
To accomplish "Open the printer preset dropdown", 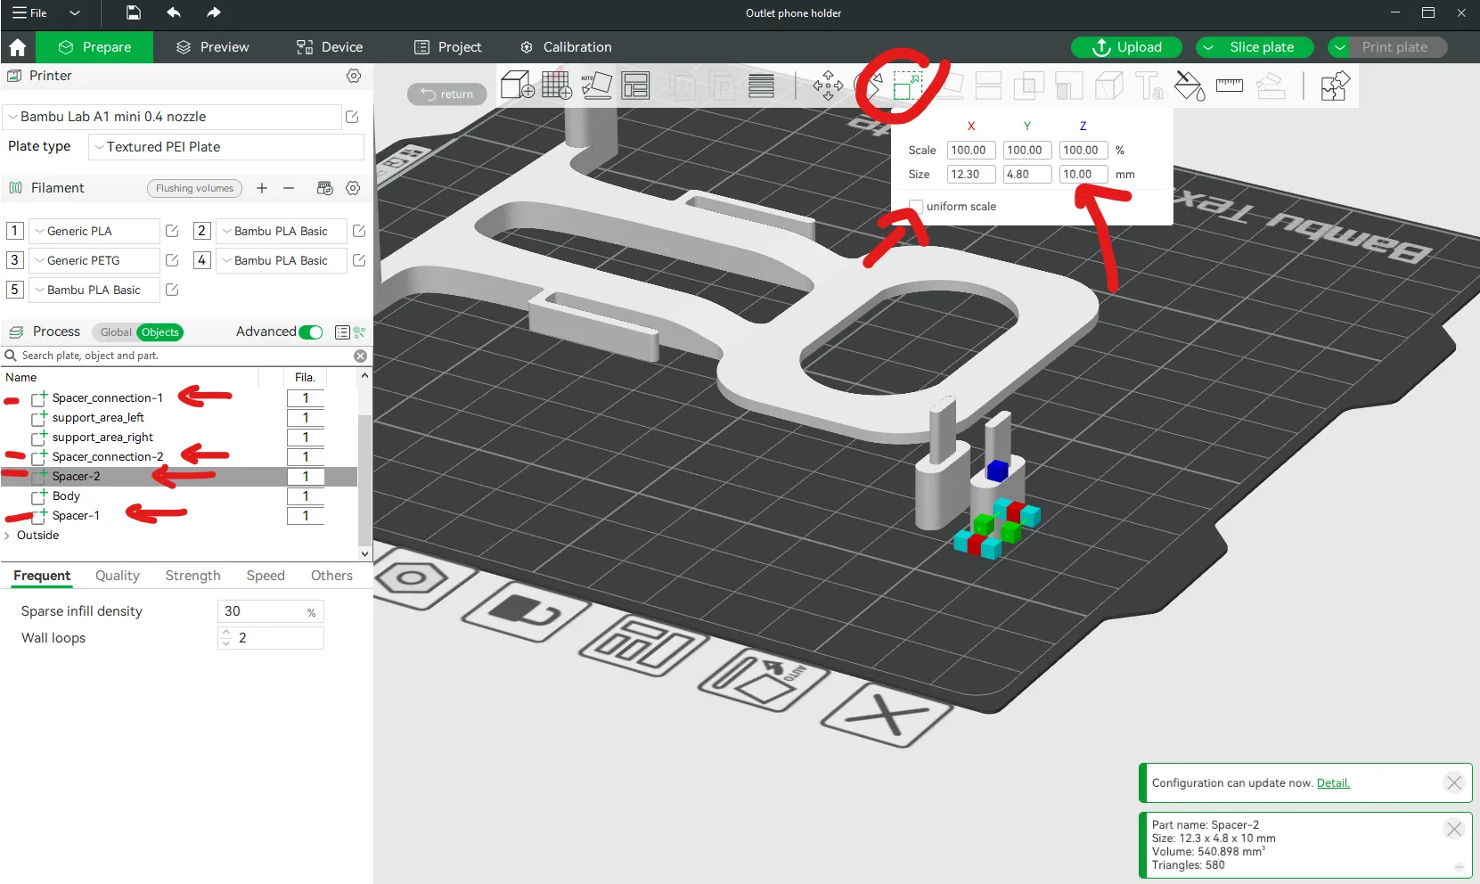I will [x=173, y=117].
